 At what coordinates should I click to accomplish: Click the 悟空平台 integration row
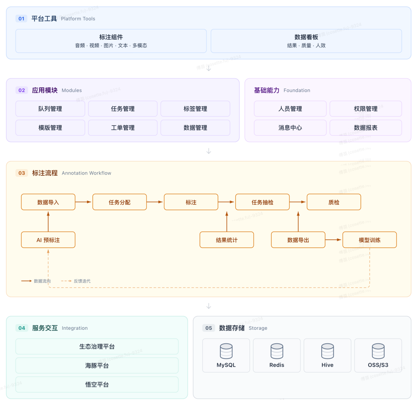(x=97, y=384)
